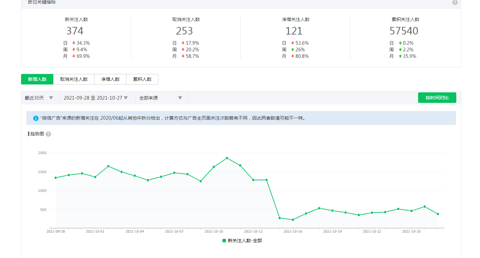Open the 全部来源 source dropdown

point(161,98)
